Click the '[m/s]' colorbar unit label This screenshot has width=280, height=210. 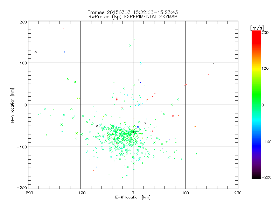[x=257, y=28]
